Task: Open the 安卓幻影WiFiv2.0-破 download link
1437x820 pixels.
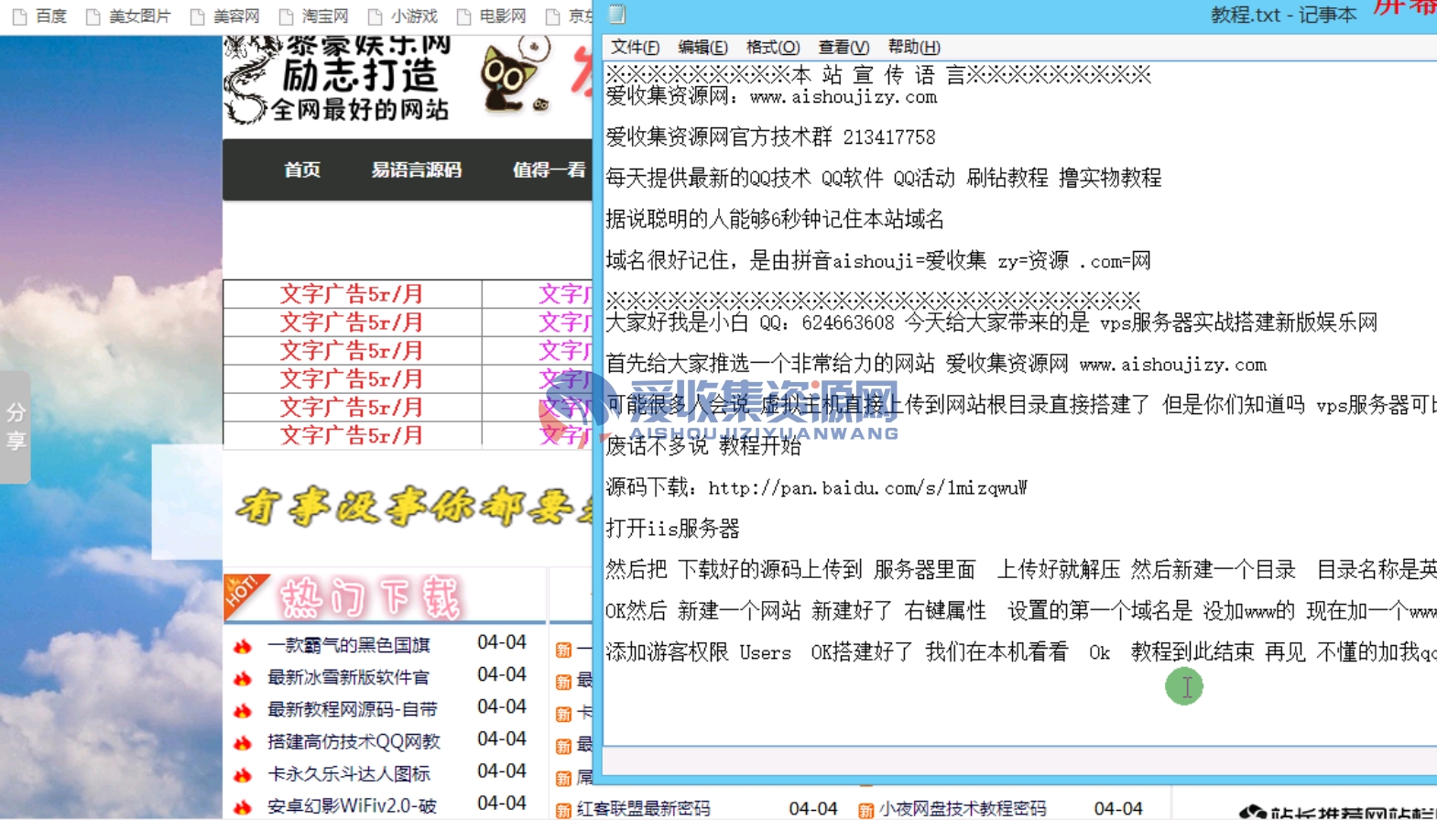Action: pos(353,805)
